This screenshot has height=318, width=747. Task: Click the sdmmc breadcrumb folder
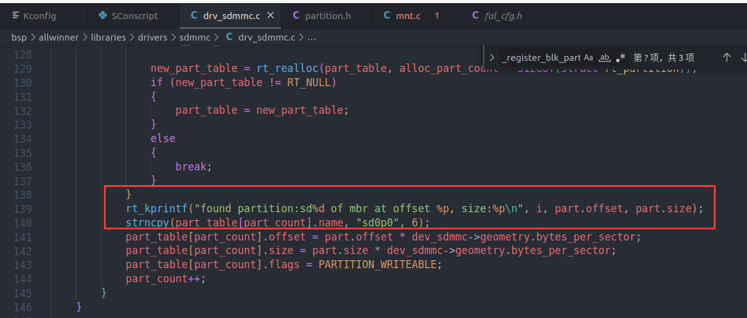pyautogui.click(x=194, y=38)
